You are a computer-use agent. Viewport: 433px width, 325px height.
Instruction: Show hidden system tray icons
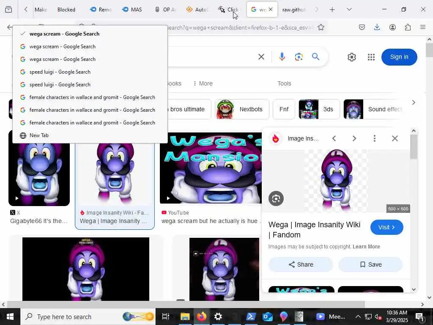(x=358, y=317)
